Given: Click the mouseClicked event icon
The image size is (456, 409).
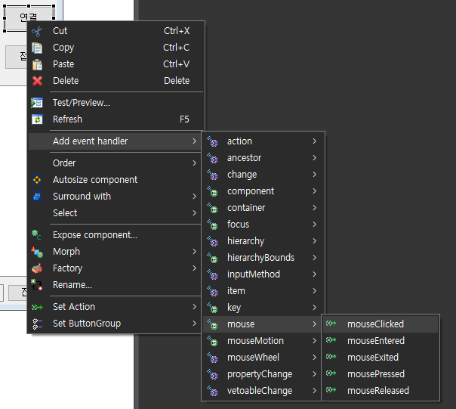Looking at the screenshot, I should tap(331, 323).
